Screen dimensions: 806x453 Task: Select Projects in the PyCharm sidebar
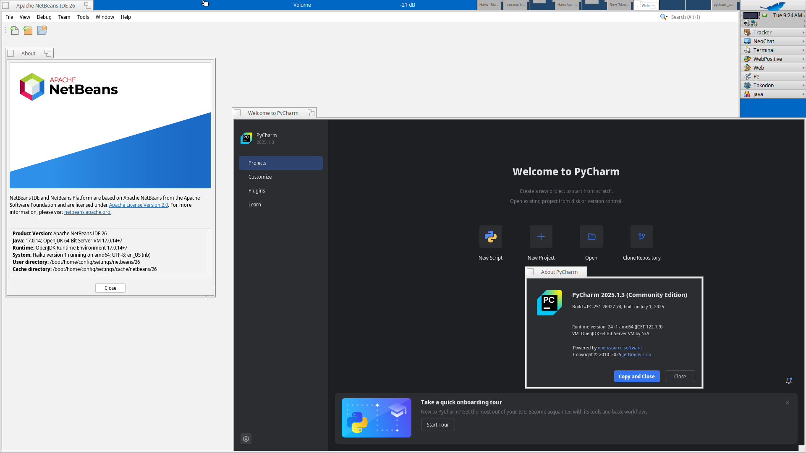click(x=281, y=163)
